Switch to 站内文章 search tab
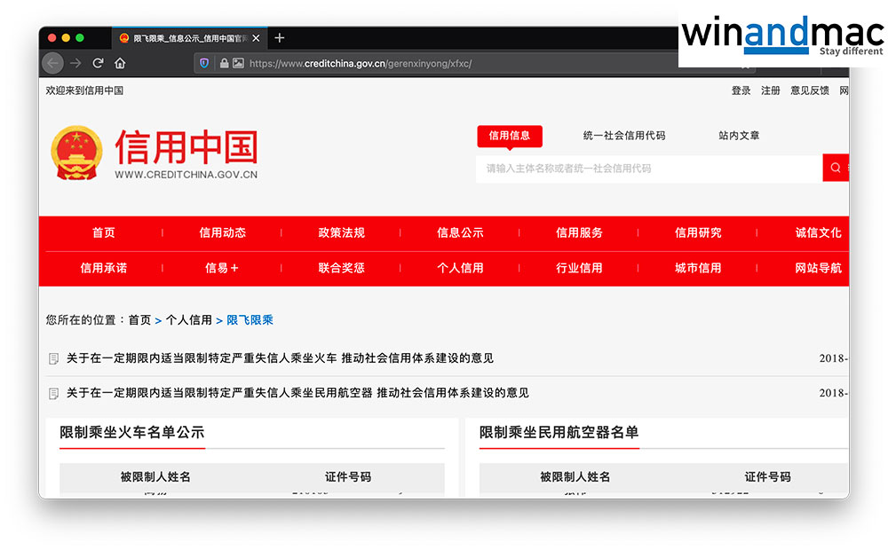This screenshot has width=888, height=550. tap(739, 136)
